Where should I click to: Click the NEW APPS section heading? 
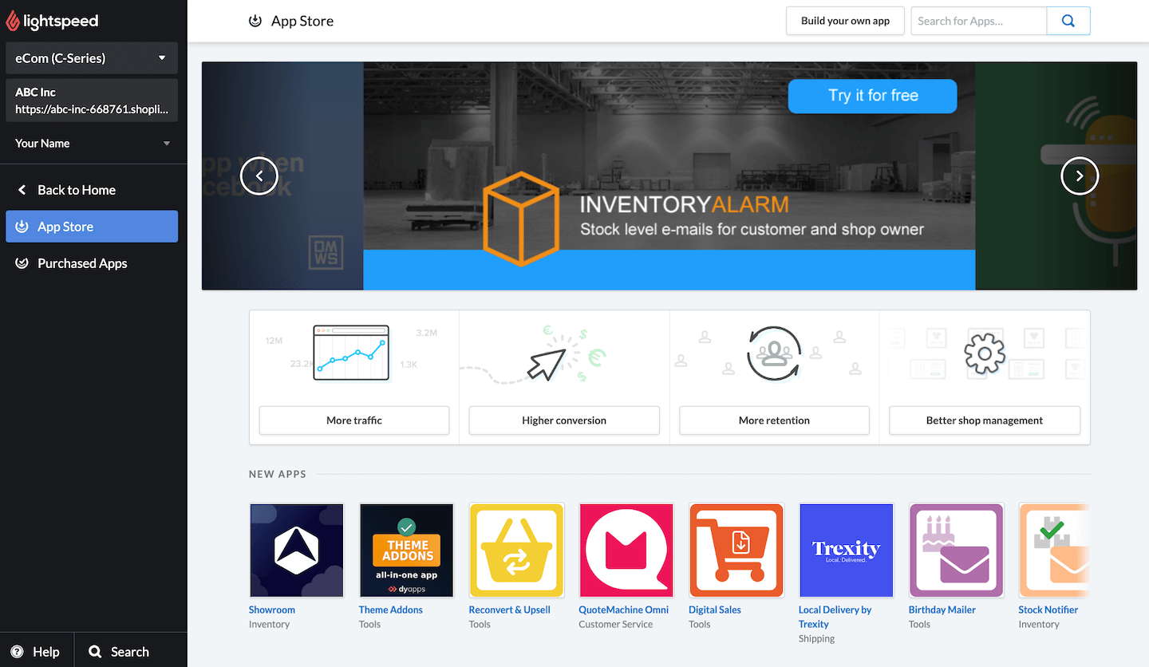pos(278,474)
